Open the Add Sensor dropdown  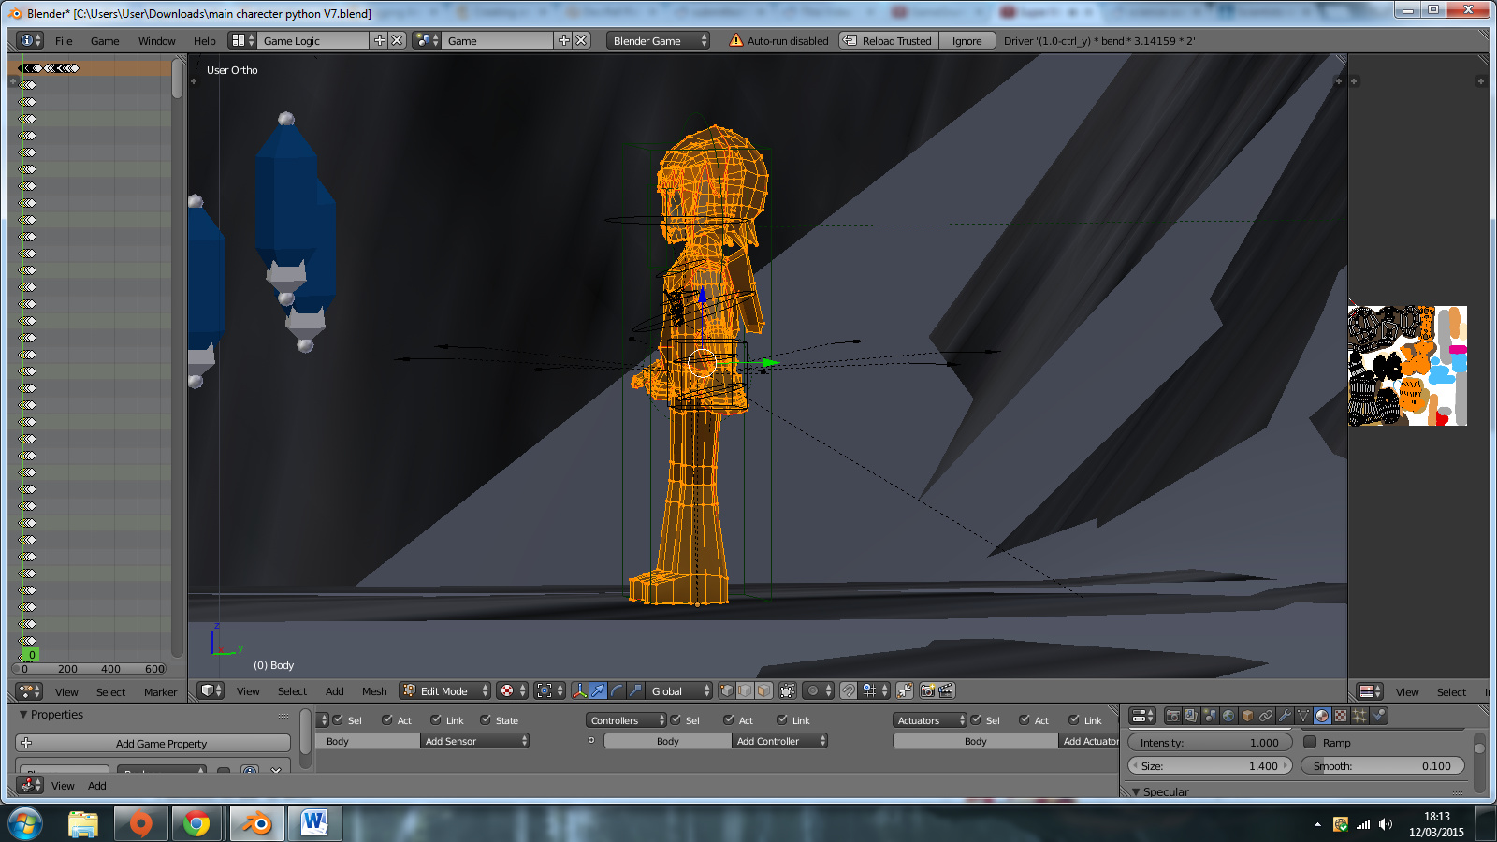click(x=475, y=741)
